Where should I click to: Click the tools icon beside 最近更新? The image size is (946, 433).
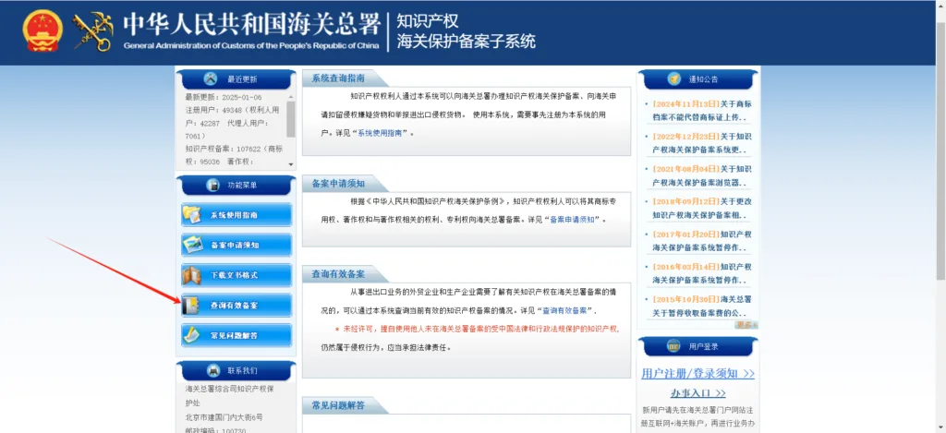click(210, 79)
